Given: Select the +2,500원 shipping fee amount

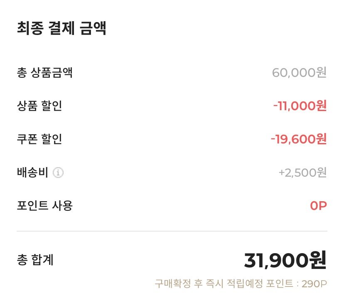Looking at the screenshot, I should pyautogui.click(x=302, y=173).
